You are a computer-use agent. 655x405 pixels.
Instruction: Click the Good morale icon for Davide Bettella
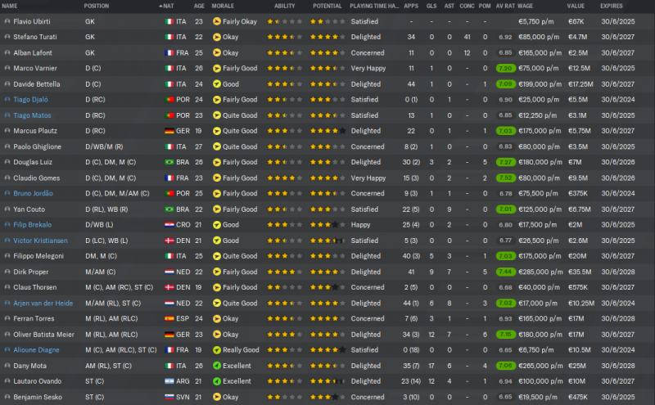pyautogui.click(x=216, y=84)
